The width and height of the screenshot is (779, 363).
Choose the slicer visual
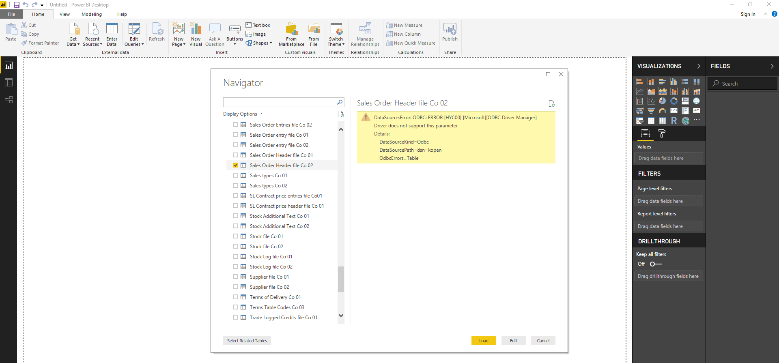coord(639,120)
